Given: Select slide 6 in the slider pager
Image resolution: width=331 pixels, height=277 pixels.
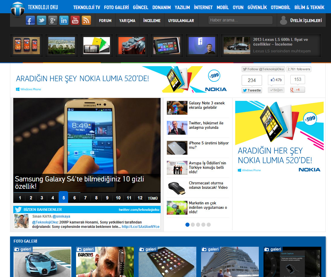Looking at the screenshot, I should [75, 198].
